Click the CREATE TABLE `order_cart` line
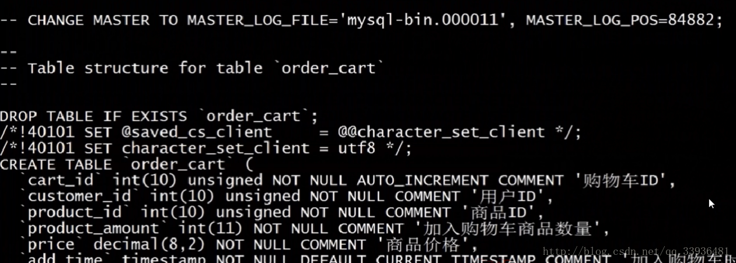Image resolution: width=736 pixels, height=263 pixels. coord(127,164)
